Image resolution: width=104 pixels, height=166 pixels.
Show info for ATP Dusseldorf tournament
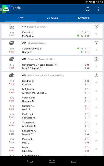pos(96,27)
